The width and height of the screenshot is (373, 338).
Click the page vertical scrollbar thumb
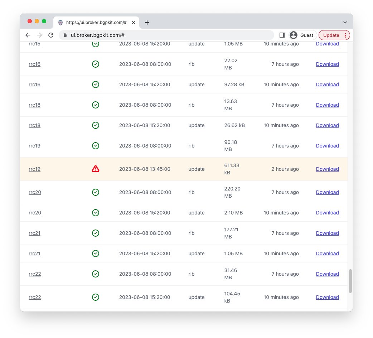[x=350, y=281]
